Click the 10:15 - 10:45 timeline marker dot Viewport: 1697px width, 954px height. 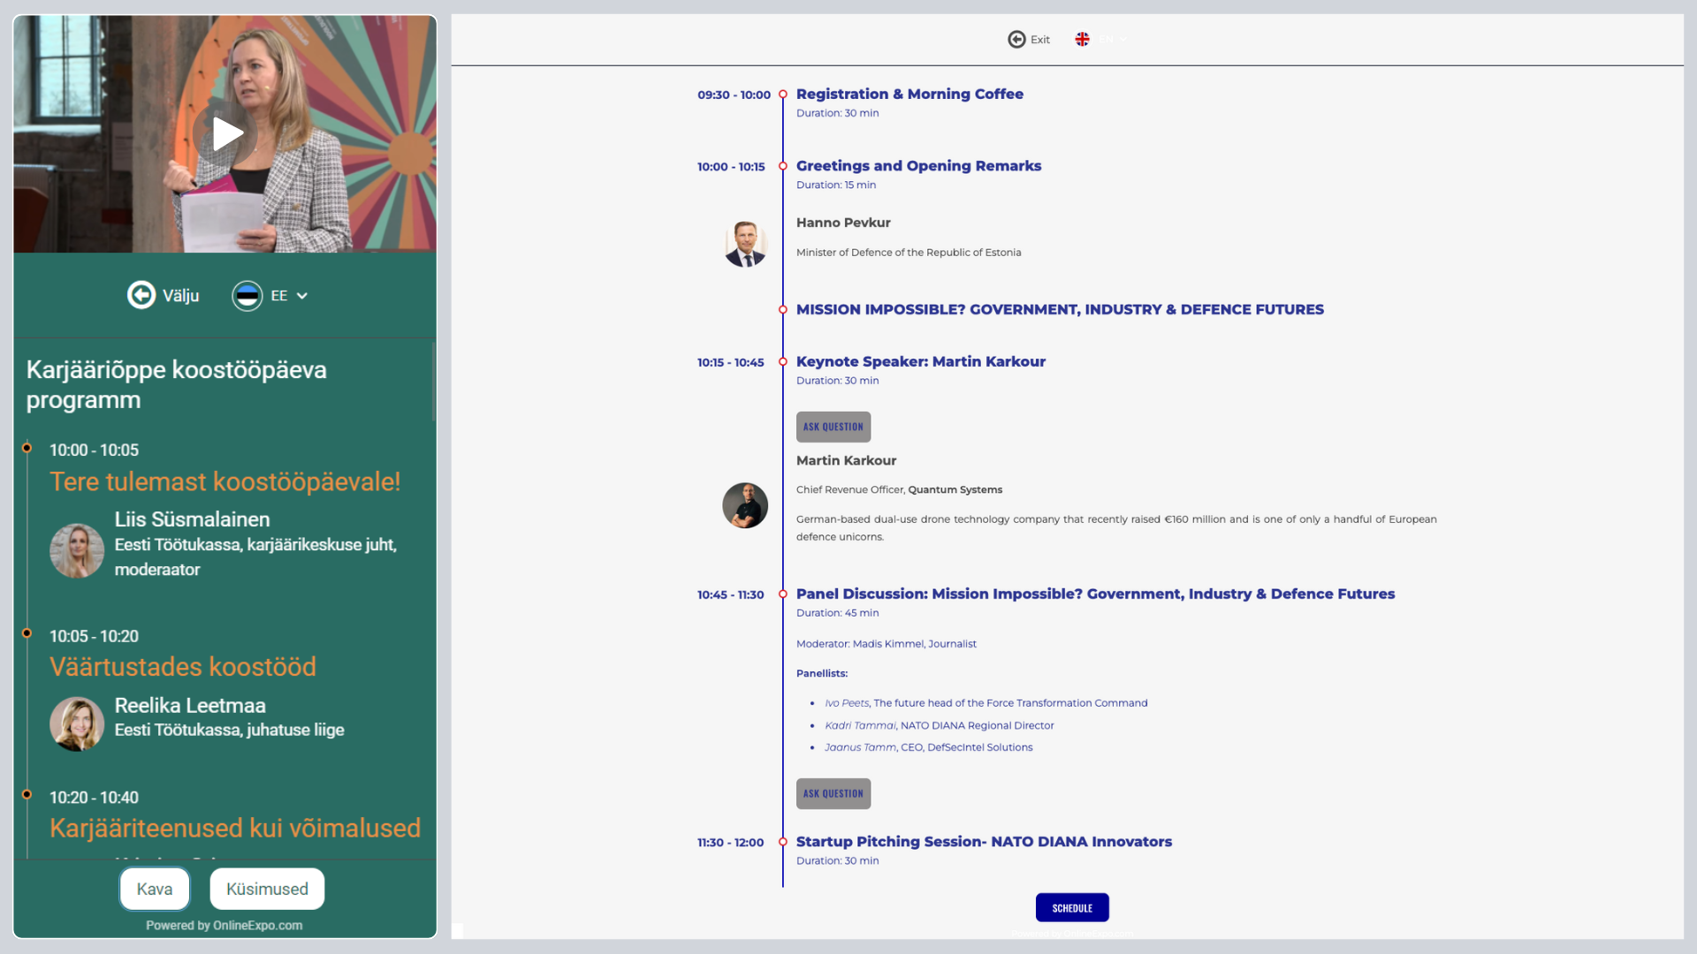(782, 362)
